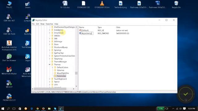Screen dimensions: 198x111
Task: Open the File menu in Registry Editor
Action: tap(33, 24)
